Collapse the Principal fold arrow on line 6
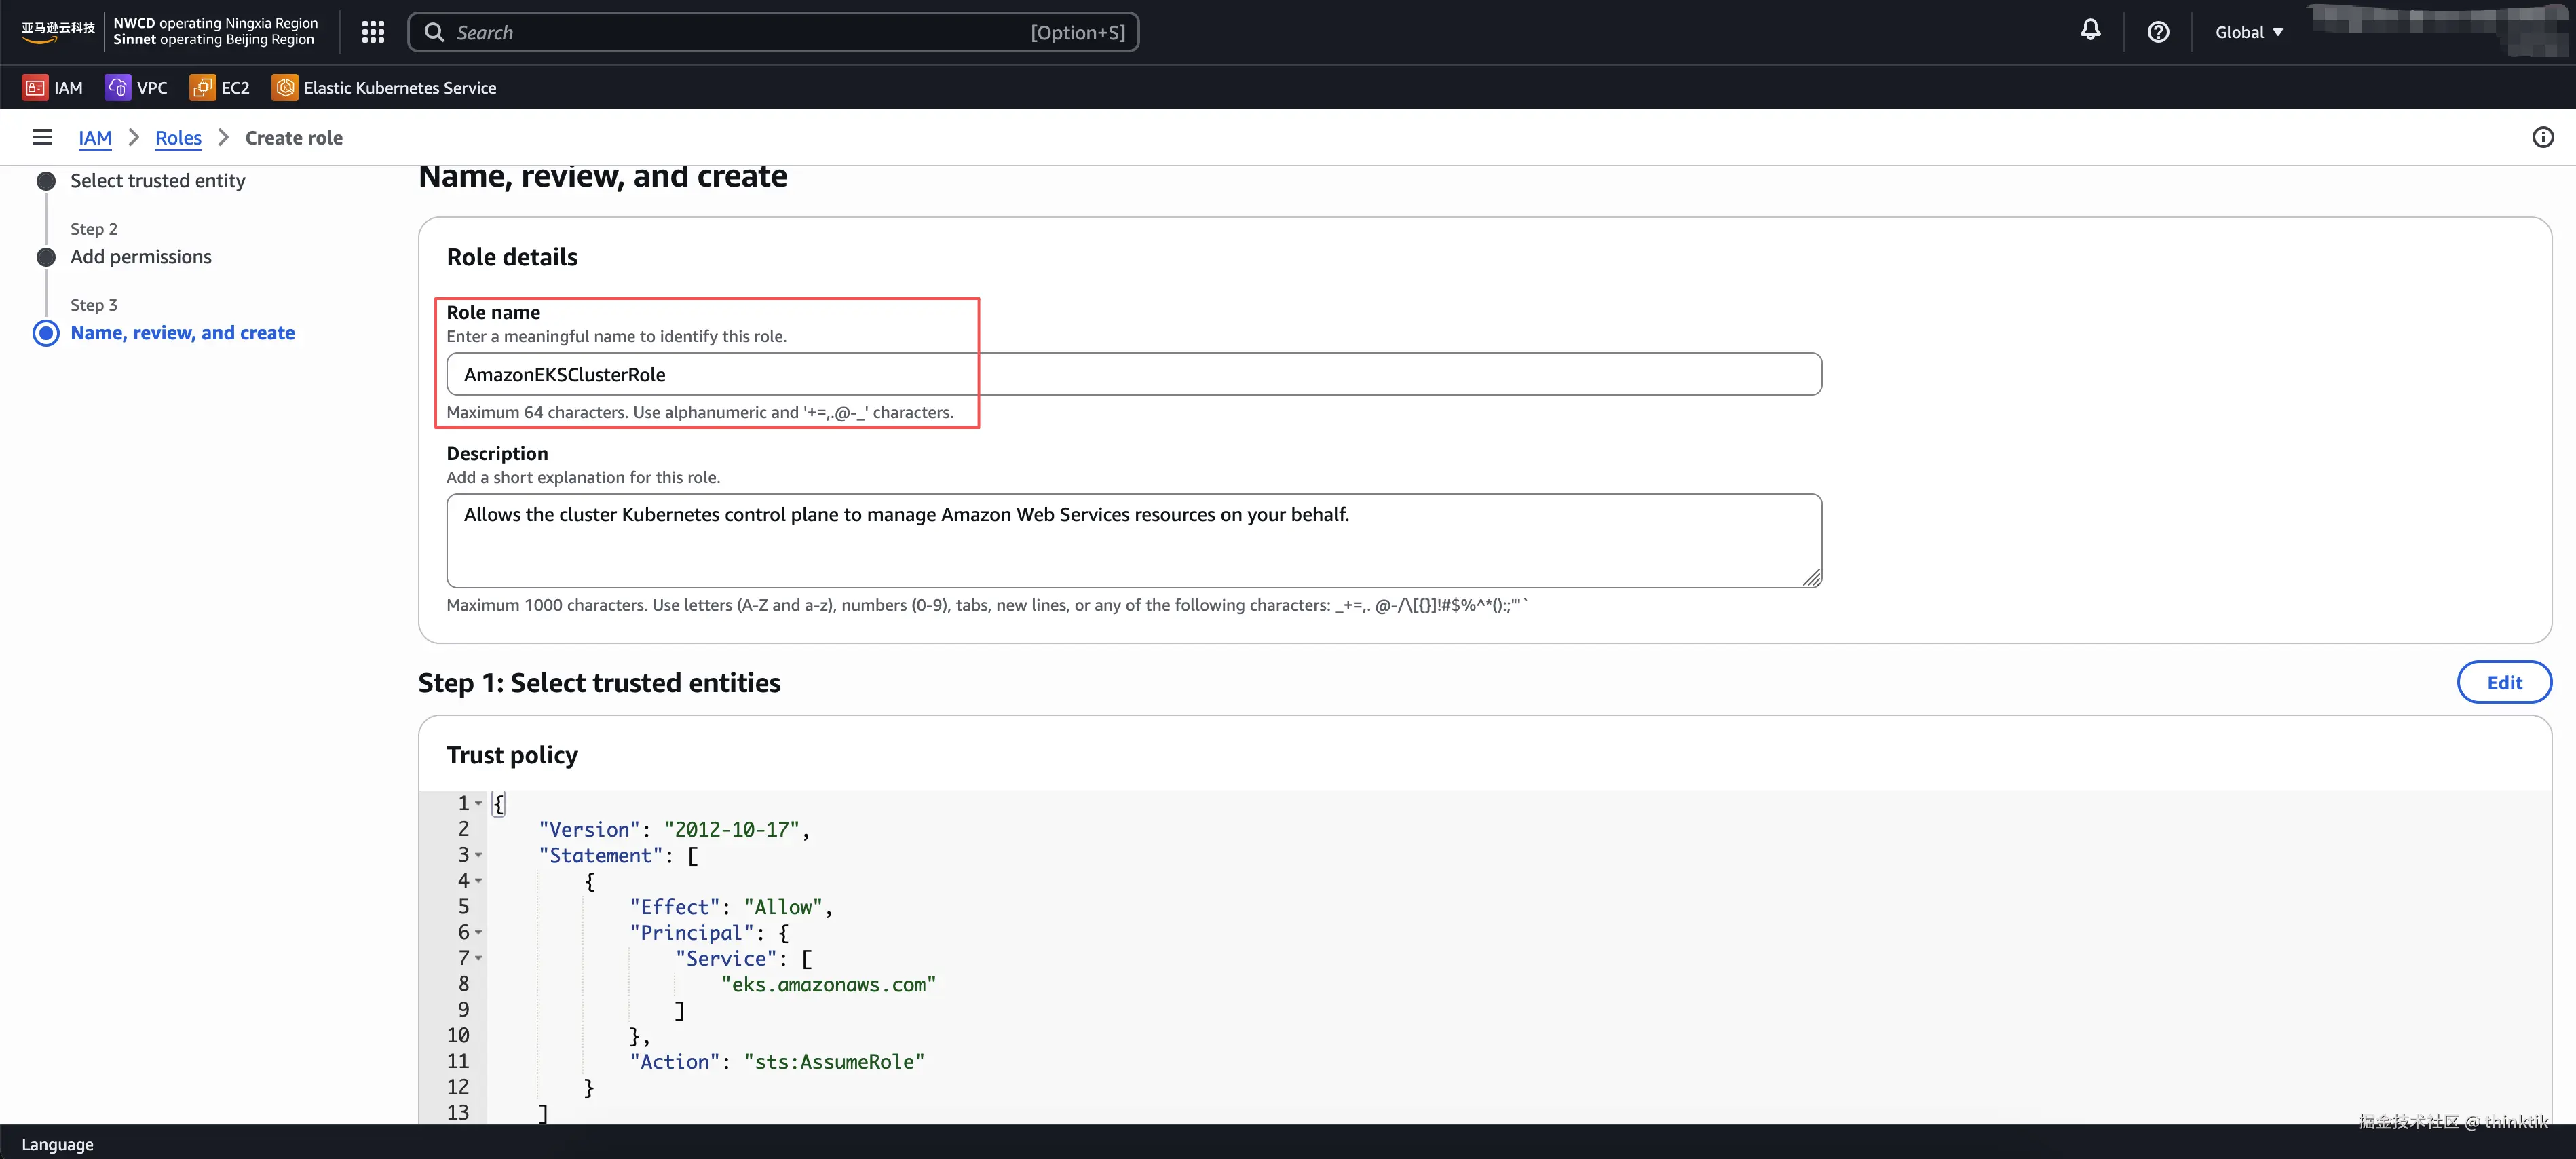This screenshot has height=1159, width=2576. (x=479, y=933)
